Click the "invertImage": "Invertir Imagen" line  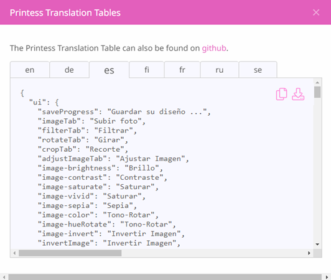coord(109,243)
